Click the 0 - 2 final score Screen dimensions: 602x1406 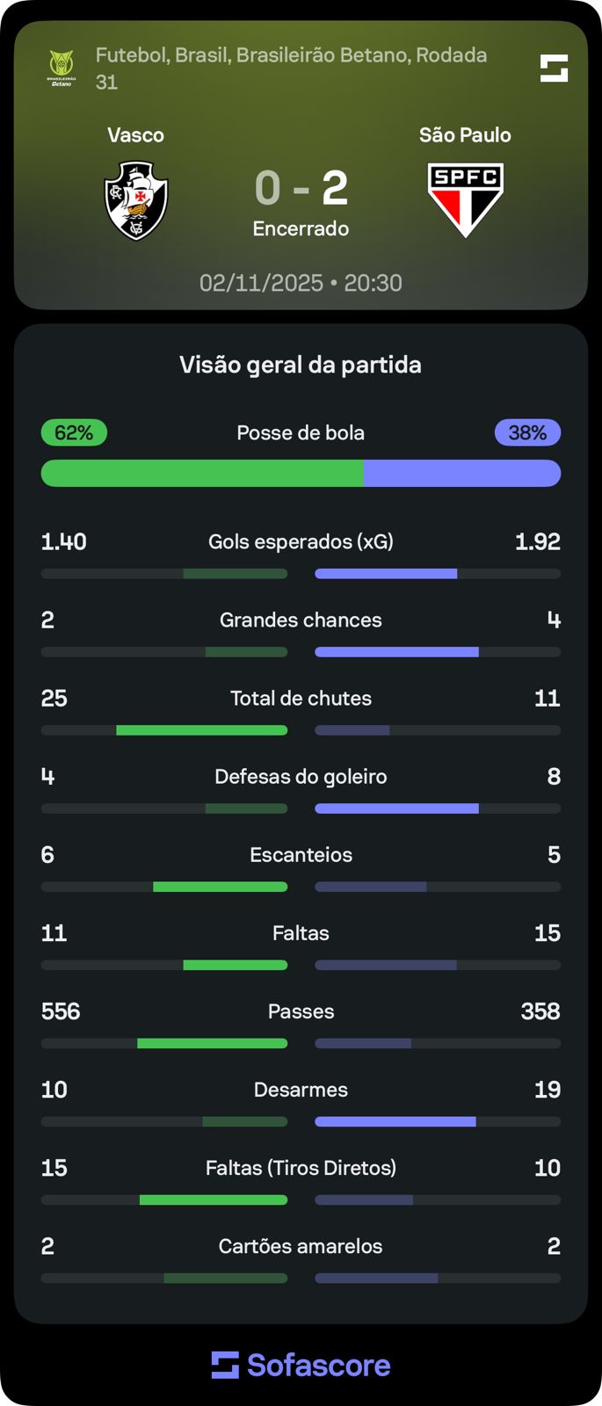point(301,188)
